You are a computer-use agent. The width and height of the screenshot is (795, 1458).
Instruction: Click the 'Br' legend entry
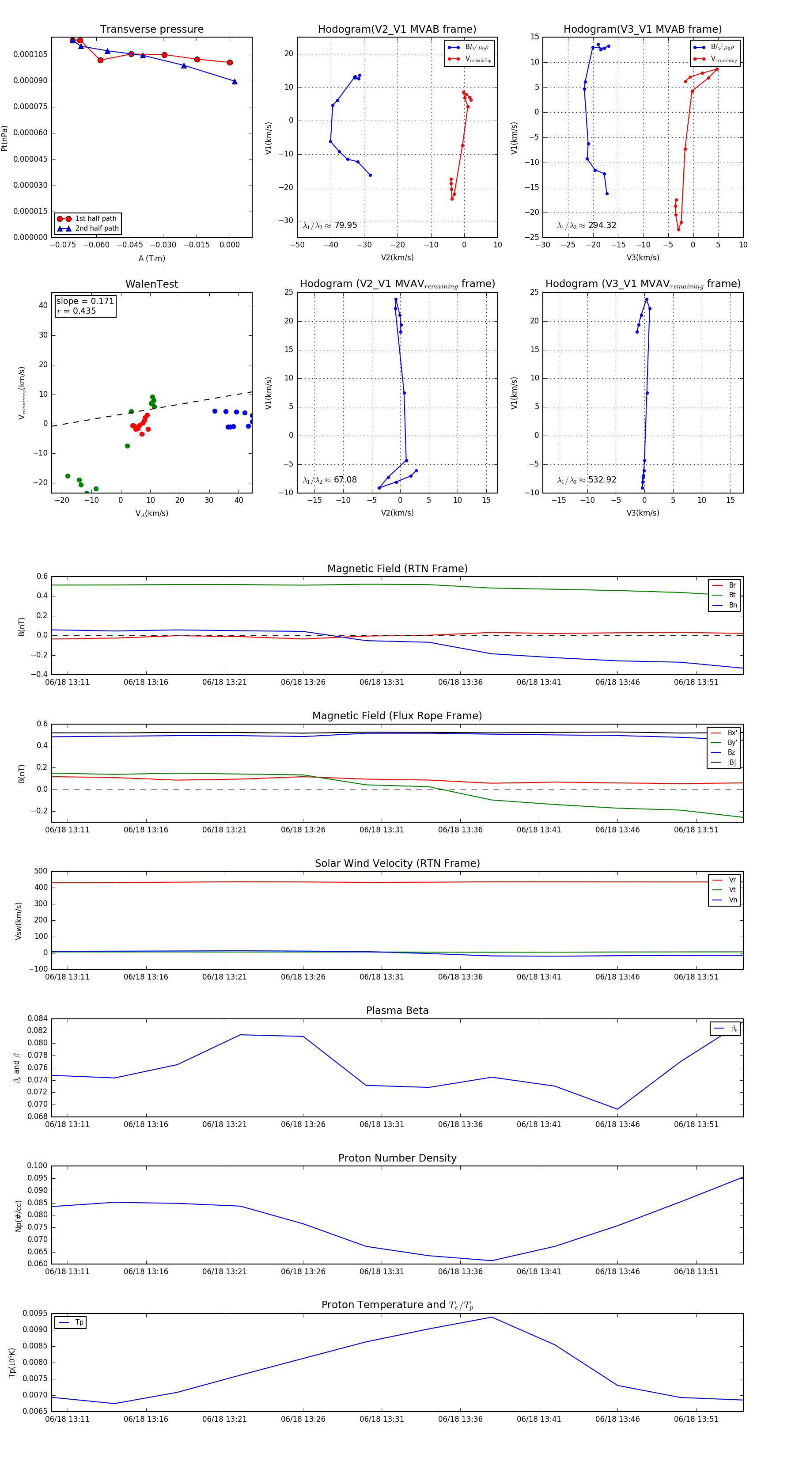pyautogui.click(x=724, y=585)
